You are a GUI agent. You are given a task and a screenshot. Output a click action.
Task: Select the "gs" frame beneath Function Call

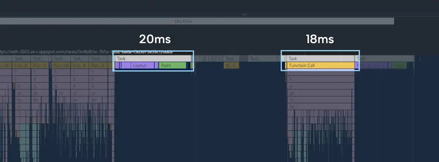pos(320,93)
